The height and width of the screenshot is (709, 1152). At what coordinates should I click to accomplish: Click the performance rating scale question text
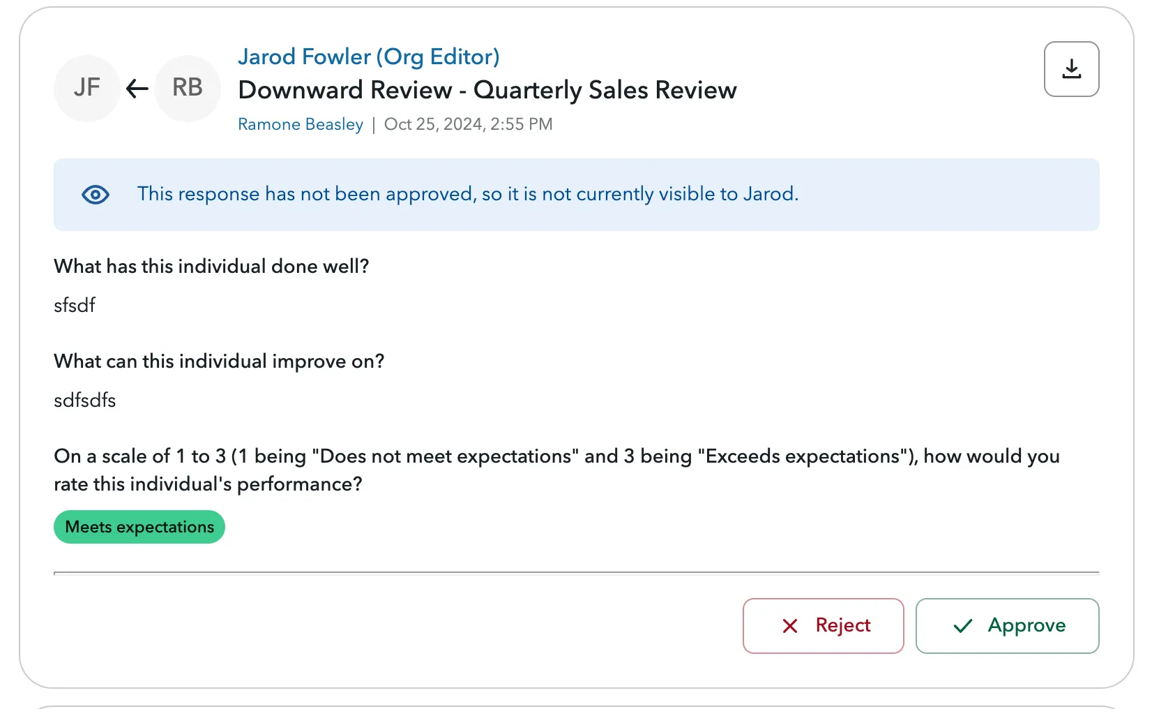[556, 470]
